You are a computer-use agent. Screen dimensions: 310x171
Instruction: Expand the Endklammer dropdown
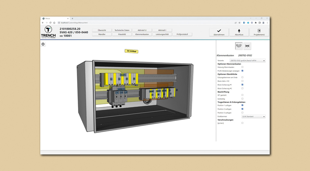click(253, 117)
